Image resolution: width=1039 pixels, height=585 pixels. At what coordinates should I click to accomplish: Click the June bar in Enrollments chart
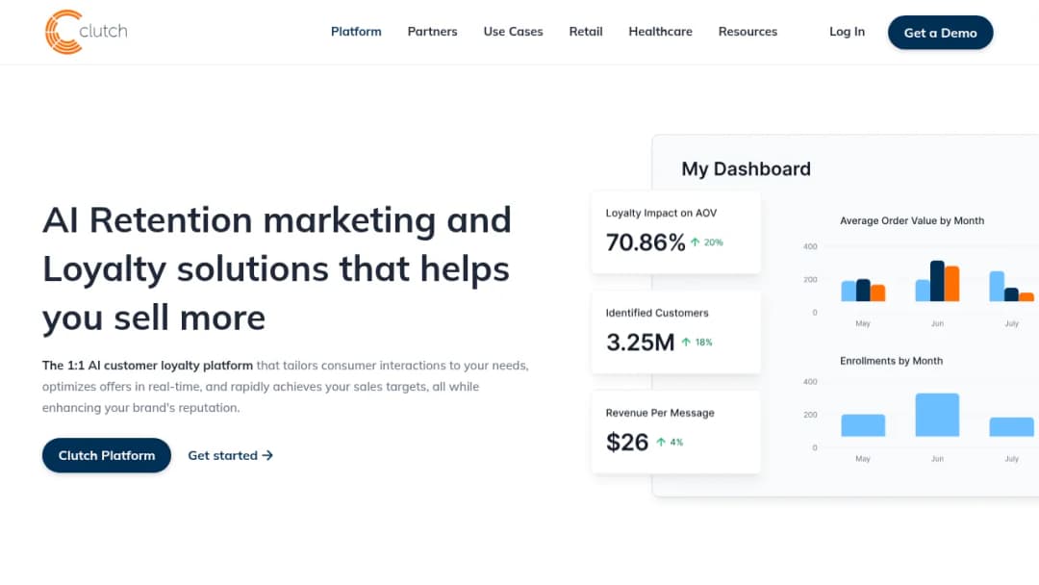(x=937, y=415)
